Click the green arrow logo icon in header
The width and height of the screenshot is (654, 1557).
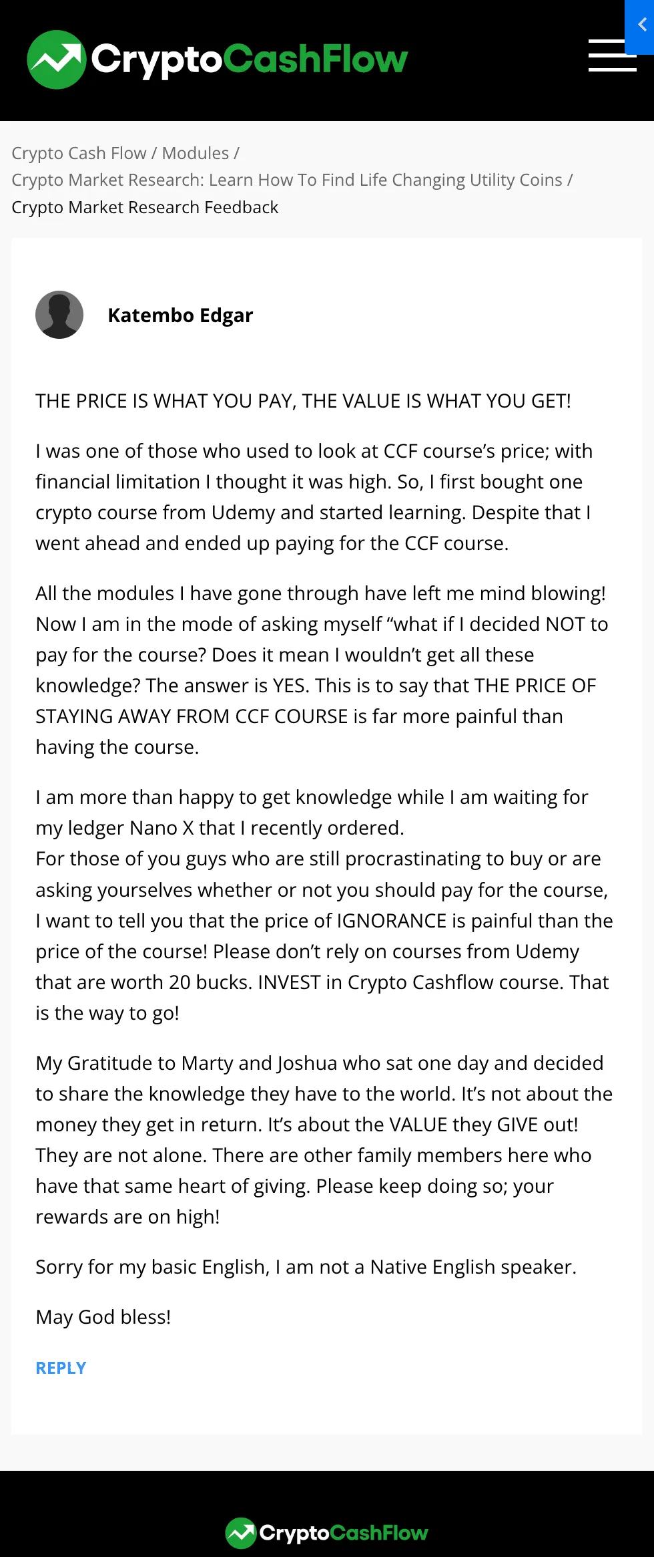tap(57, 59)
